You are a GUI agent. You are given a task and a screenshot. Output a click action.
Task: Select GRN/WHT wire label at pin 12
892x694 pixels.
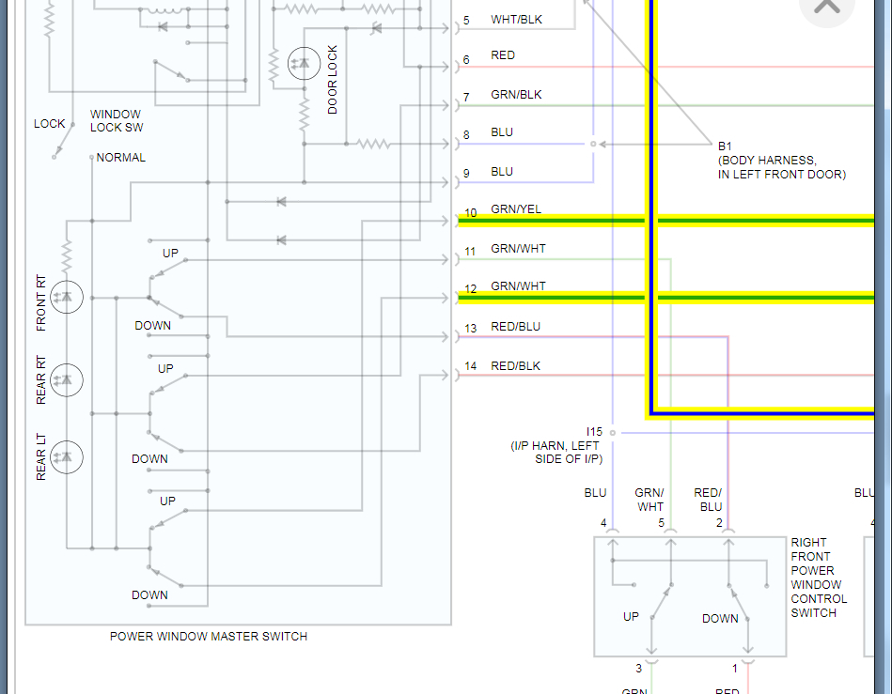coord(518,285)
